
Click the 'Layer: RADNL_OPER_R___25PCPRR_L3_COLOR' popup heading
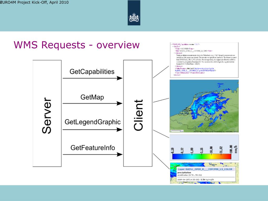pyautogui.click(x=205, y=169)
